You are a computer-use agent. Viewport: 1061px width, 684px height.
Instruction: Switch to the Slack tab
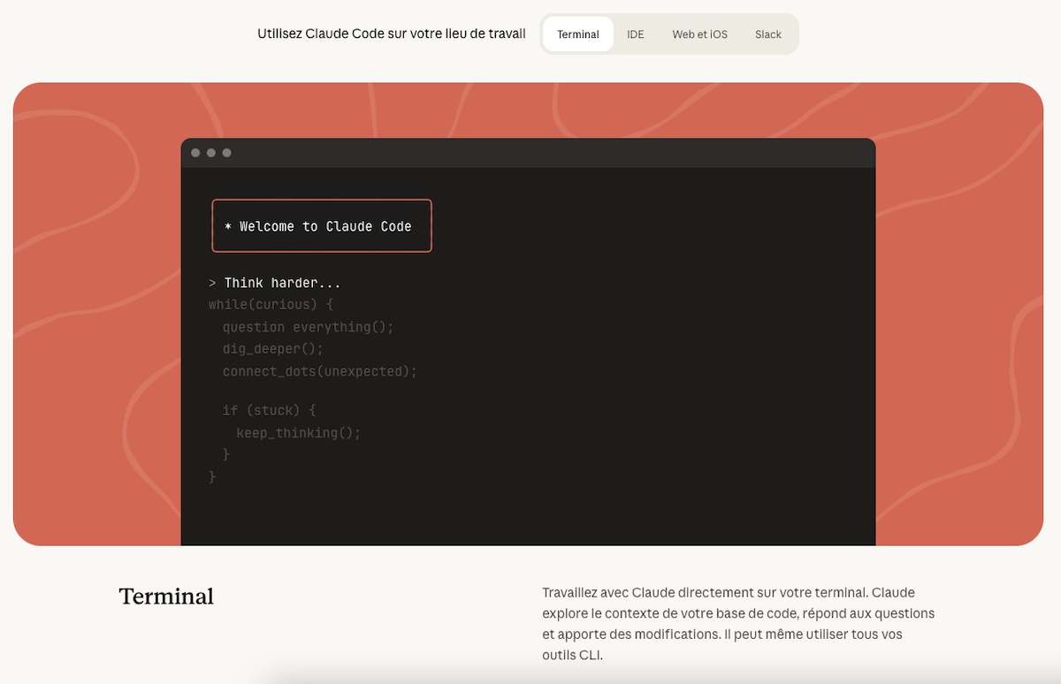click(768, 34)
